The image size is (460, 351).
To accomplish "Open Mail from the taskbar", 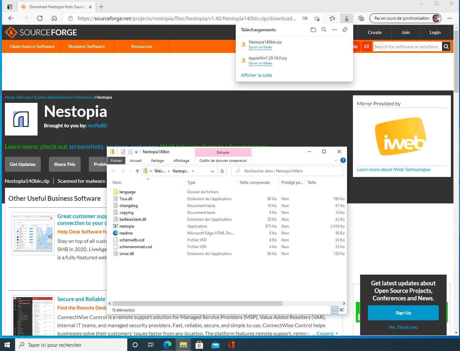I will click(x=215, y=345).
